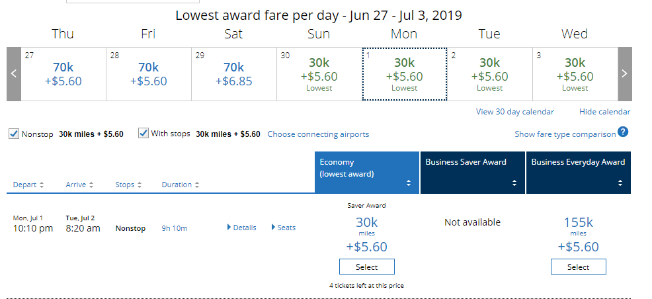Sort flights by Stops arrows
Viewport: 652px width, 299px height.
(138, 185)
